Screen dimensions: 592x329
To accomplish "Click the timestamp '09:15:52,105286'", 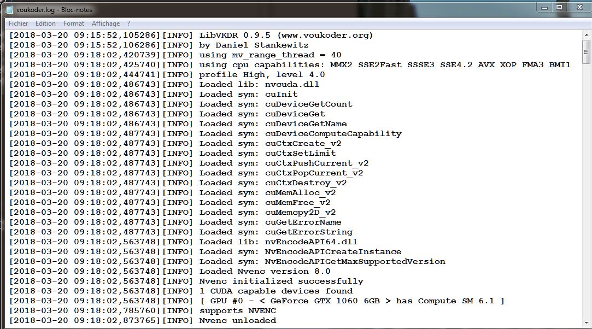I will point(115,36).
